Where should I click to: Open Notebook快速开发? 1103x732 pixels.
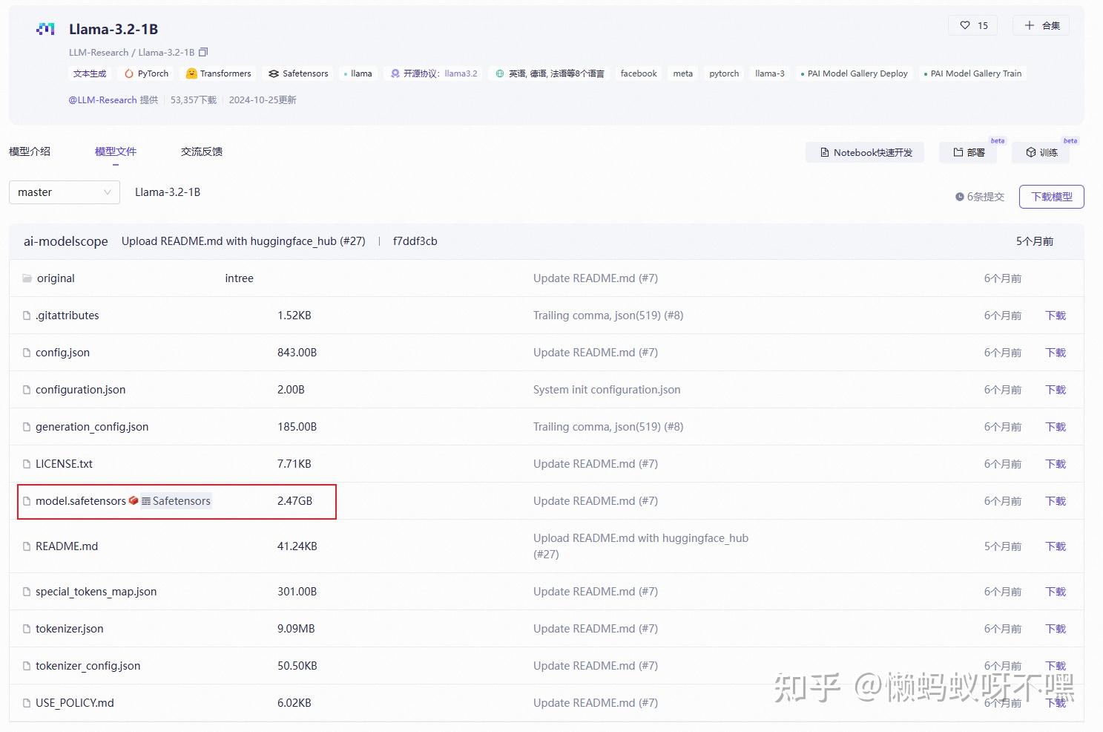point(865,152)
